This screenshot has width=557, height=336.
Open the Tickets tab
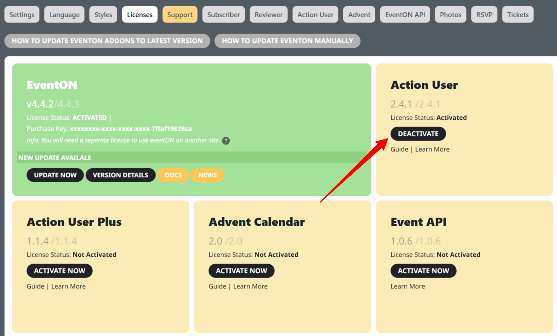coord(518,15)
